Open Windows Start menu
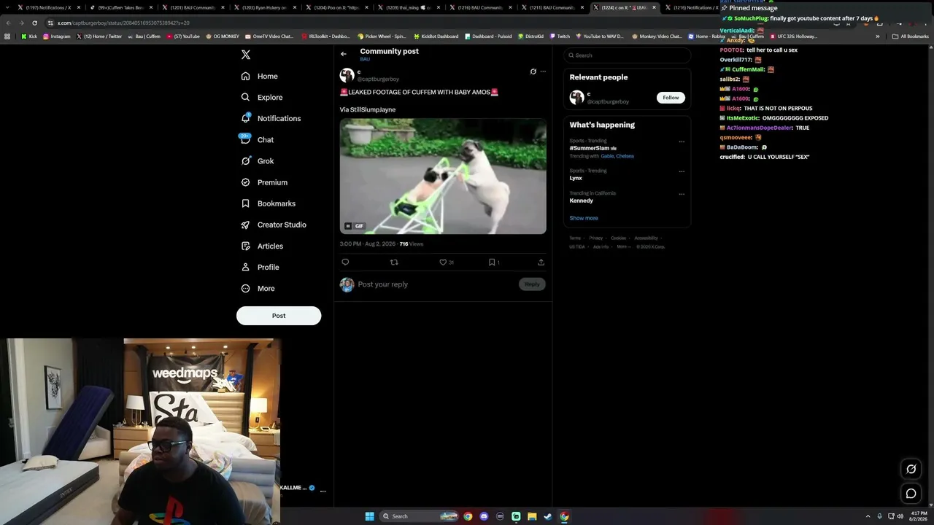 pos(369,516)
